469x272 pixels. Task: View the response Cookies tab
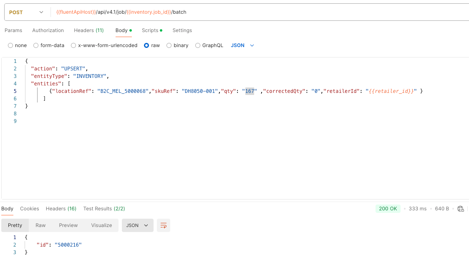click(x=29, y=208)
